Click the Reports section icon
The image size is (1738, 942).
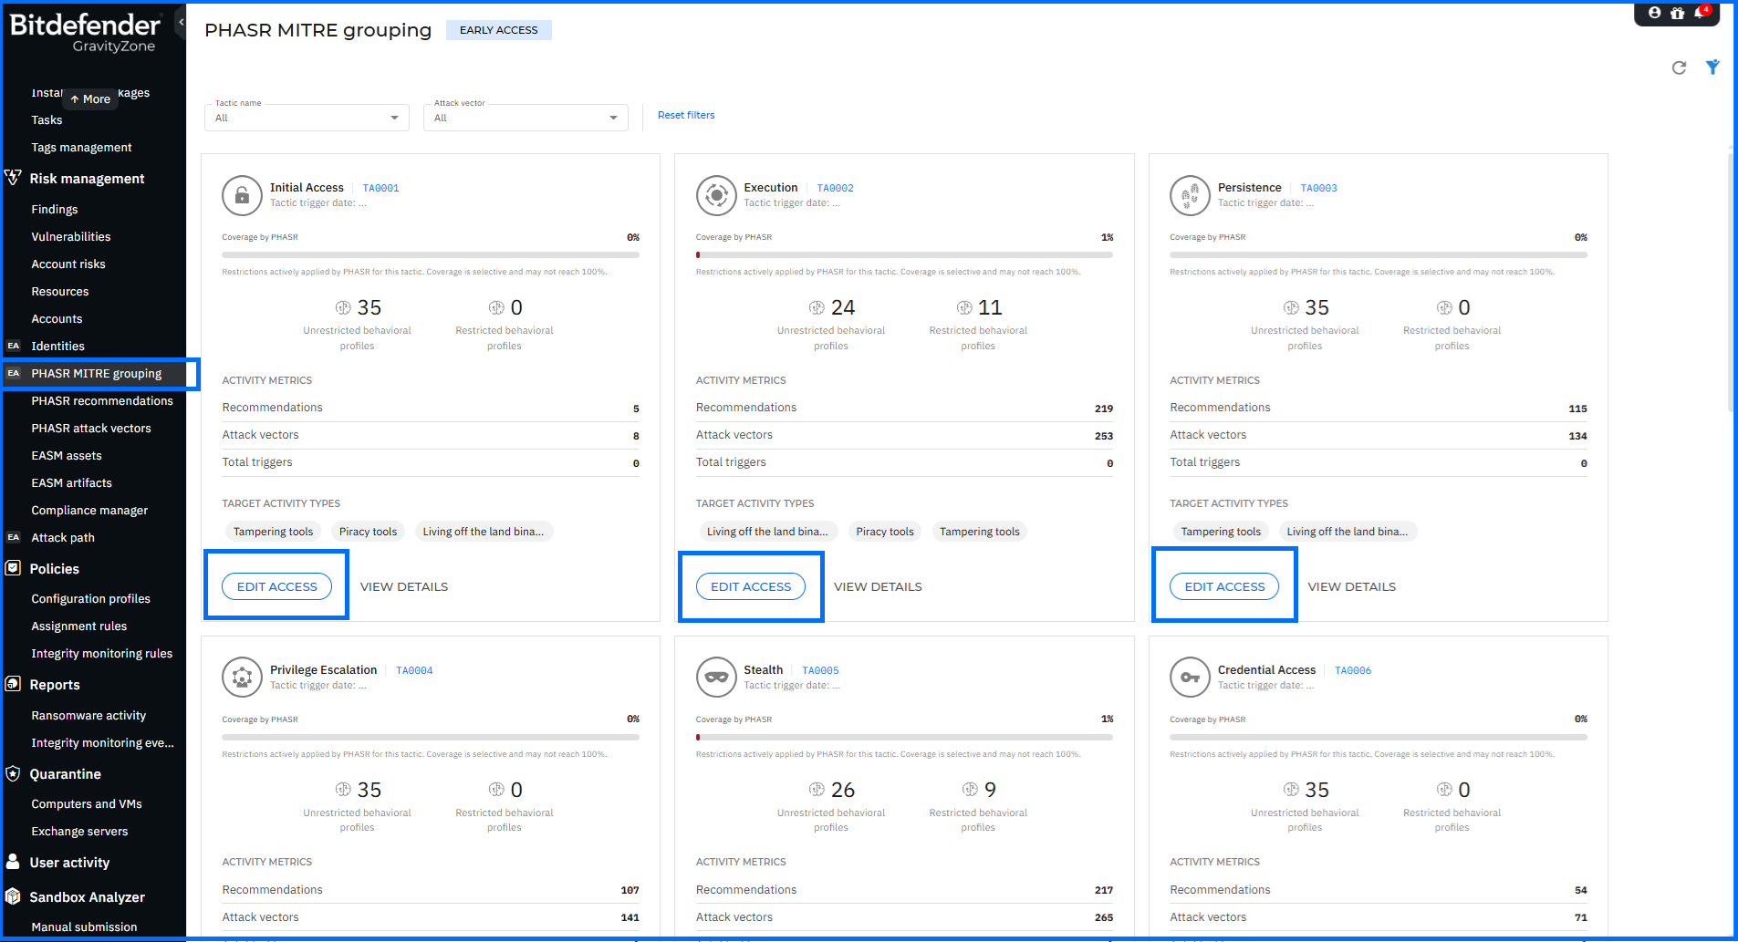tap(14, 684)
